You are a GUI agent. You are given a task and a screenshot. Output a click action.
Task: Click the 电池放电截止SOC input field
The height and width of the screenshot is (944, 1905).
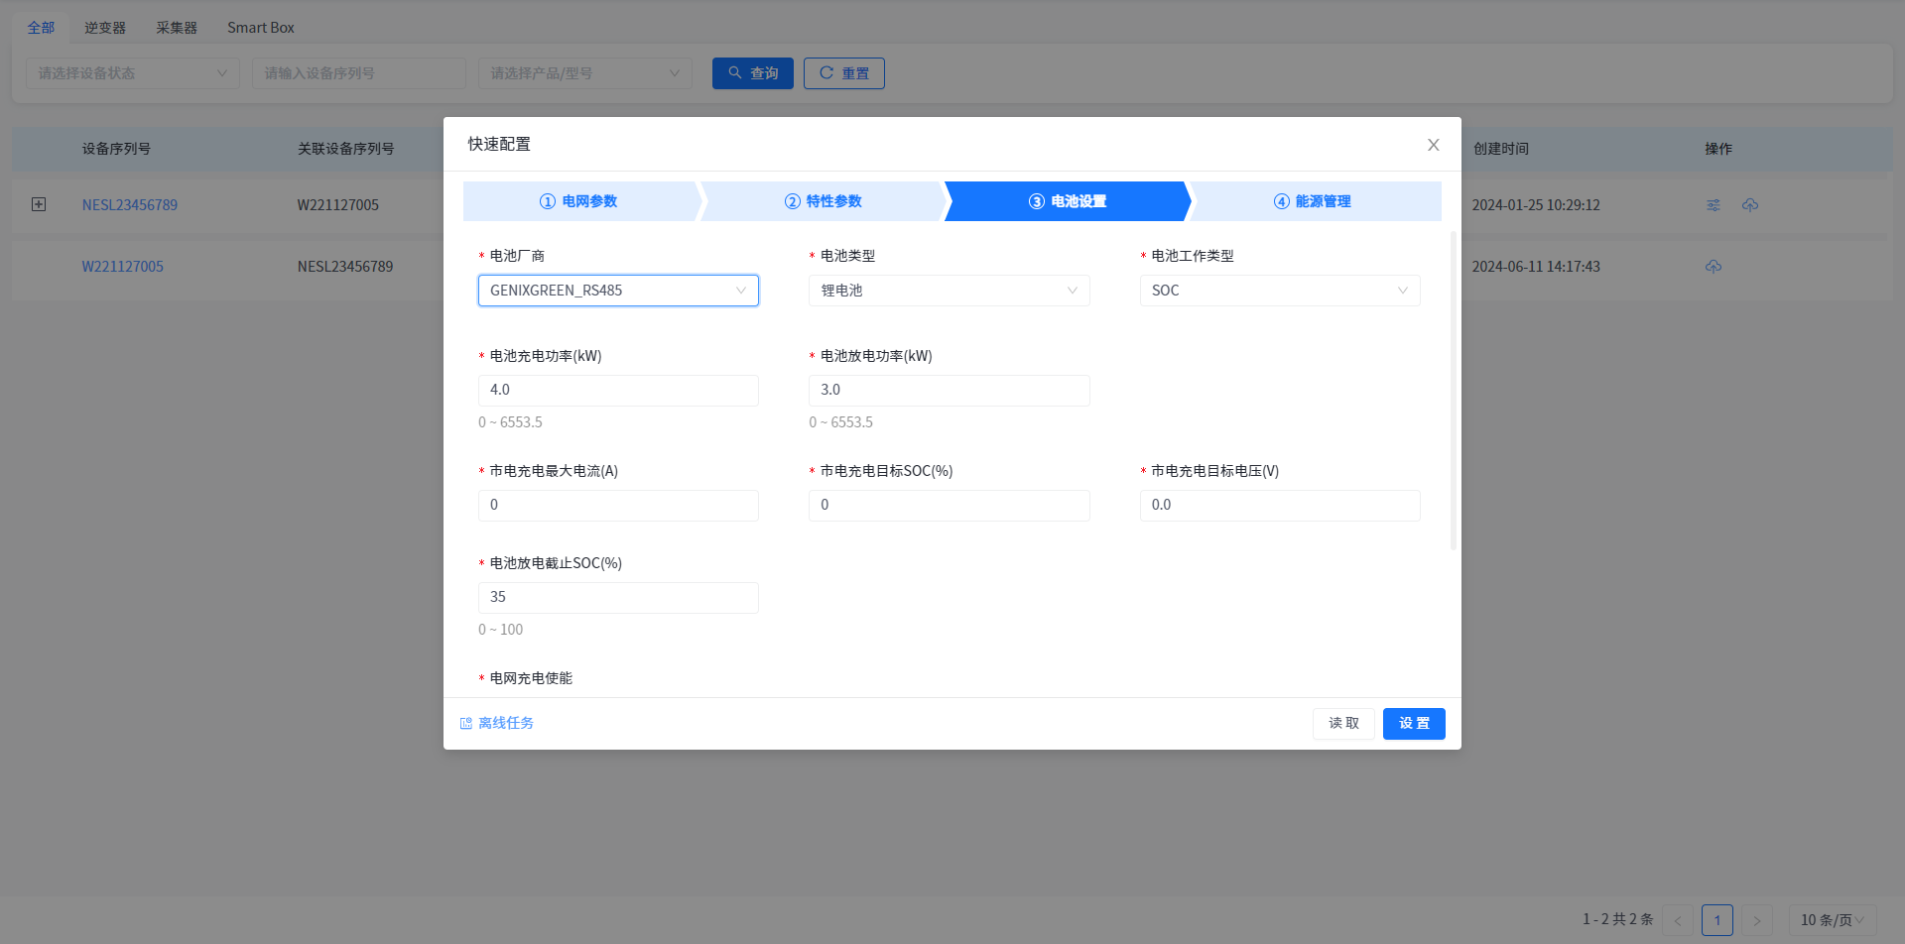pyautogui.click(x=618, y=598)
